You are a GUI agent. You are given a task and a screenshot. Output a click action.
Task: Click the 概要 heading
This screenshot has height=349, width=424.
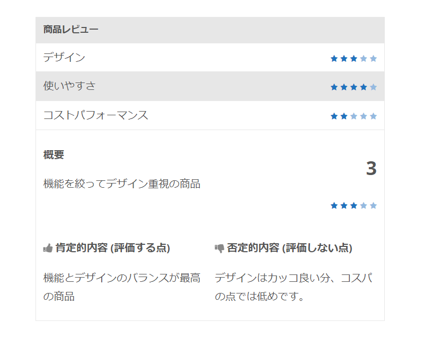coord(54,155)
